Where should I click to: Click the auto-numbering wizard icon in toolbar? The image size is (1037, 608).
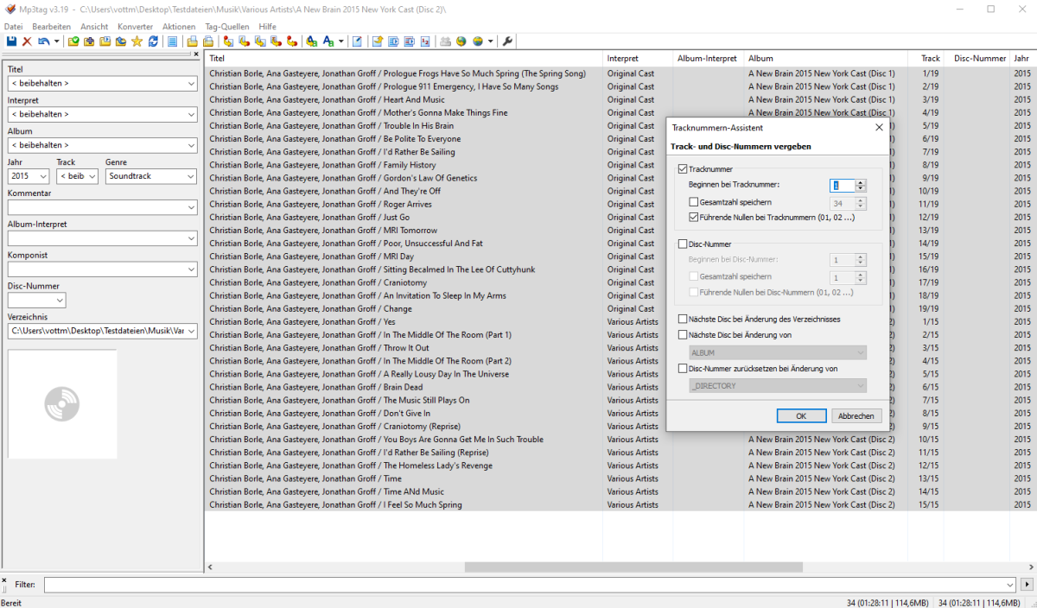click(425, 41)
